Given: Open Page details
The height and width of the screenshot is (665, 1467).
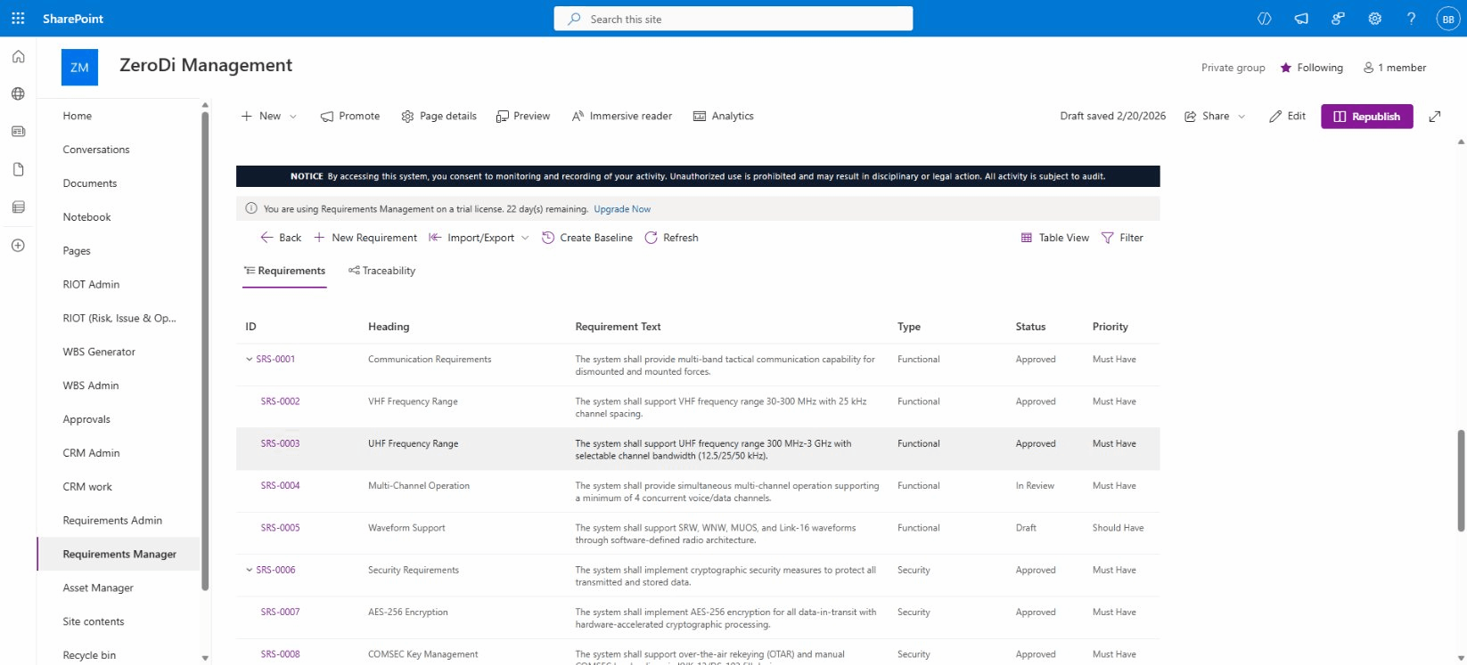Looking at the screenshot, I should (x=438, y=117).
